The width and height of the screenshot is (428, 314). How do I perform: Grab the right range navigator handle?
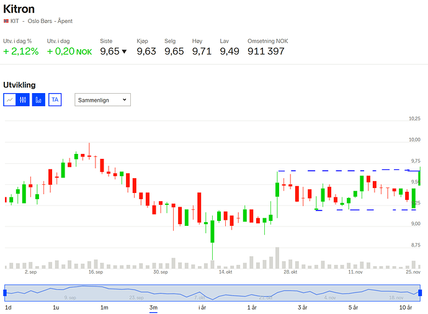(420, 293)
